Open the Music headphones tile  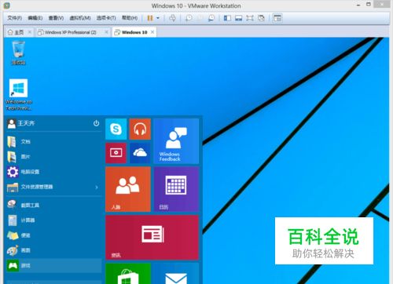(x=140, y=129)
